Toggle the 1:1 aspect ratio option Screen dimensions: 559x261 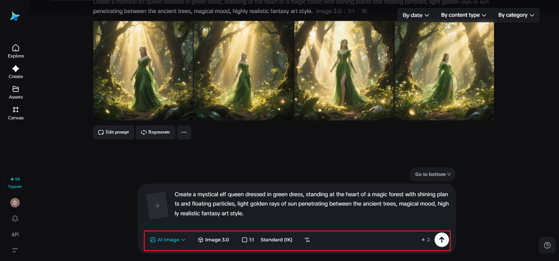248,240
